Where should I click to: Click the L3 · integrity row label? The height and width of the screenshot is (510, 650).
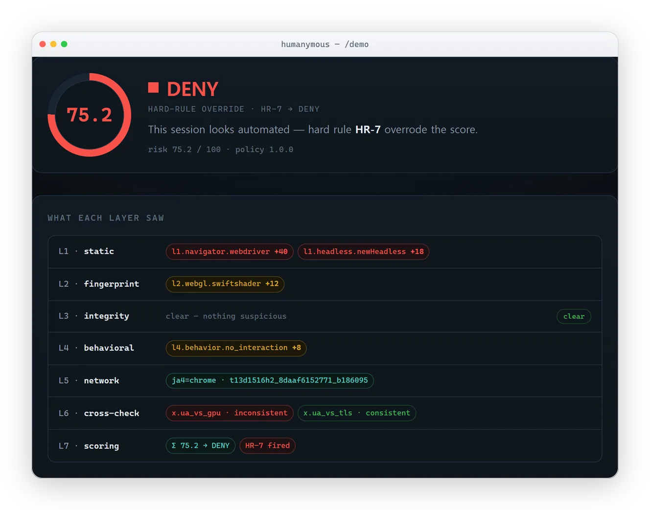94,316
